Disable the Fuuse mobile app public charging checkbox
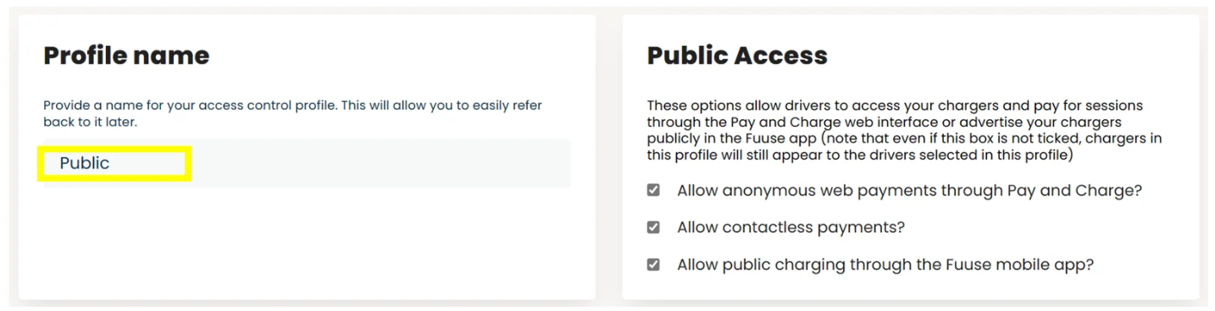This screenshot has height=311, width=1215. [653, 265]
